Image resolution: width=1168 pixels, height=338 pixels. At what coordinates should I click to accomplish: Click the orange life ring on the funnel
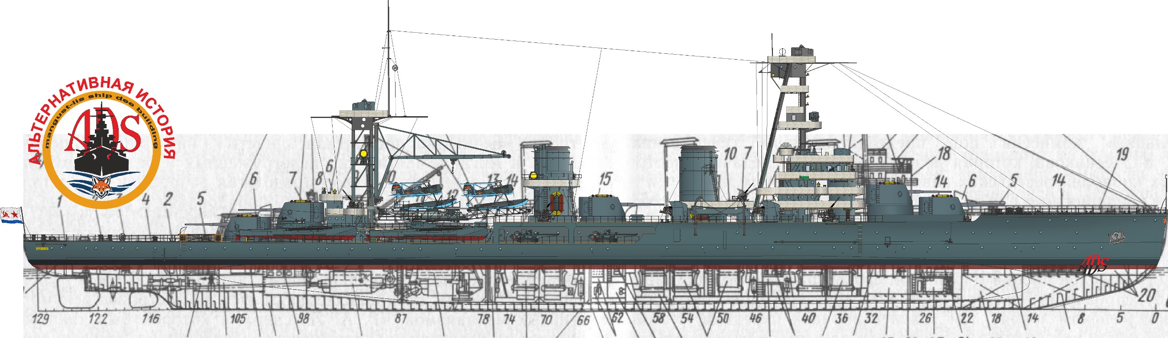[x=556, y=204]
